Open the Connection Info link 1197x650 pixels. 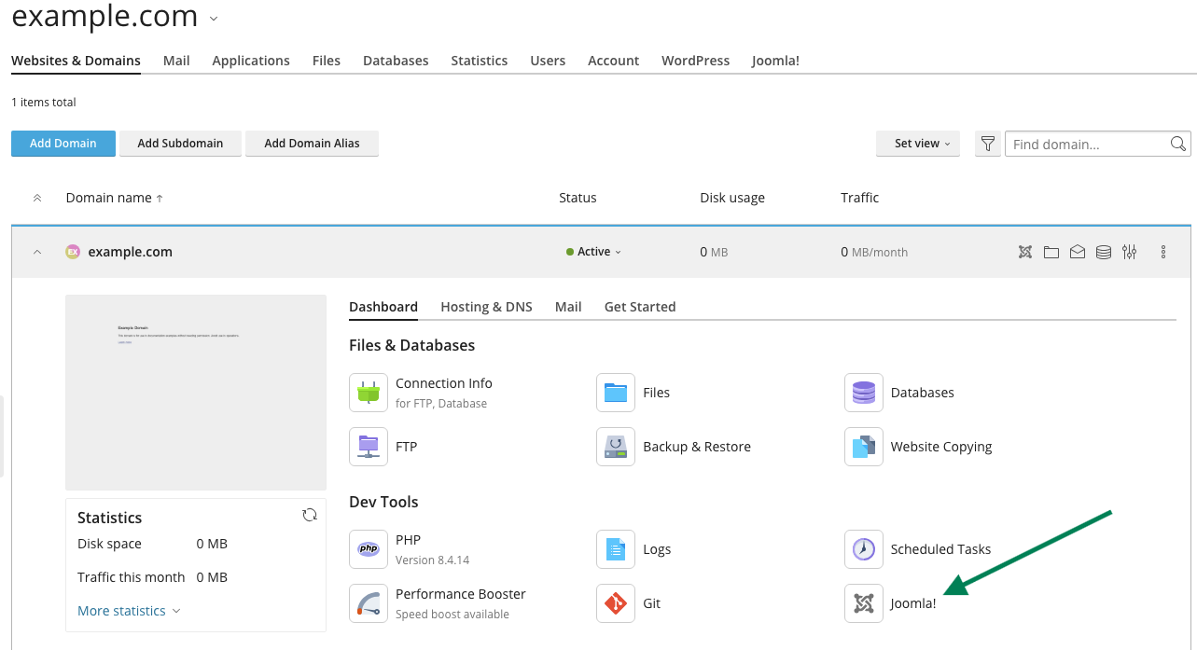click(x=444, y=383)
